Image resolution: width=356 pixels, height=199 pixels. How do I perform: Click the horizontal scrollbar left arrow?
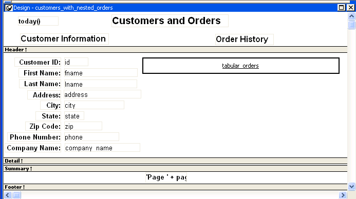coord(8,195)
